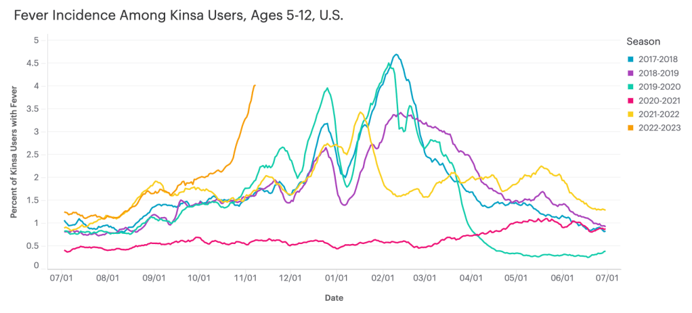Click the 12/01 date tick label
This screenshot has width=692, height=313.
click(x=290, y=278)
